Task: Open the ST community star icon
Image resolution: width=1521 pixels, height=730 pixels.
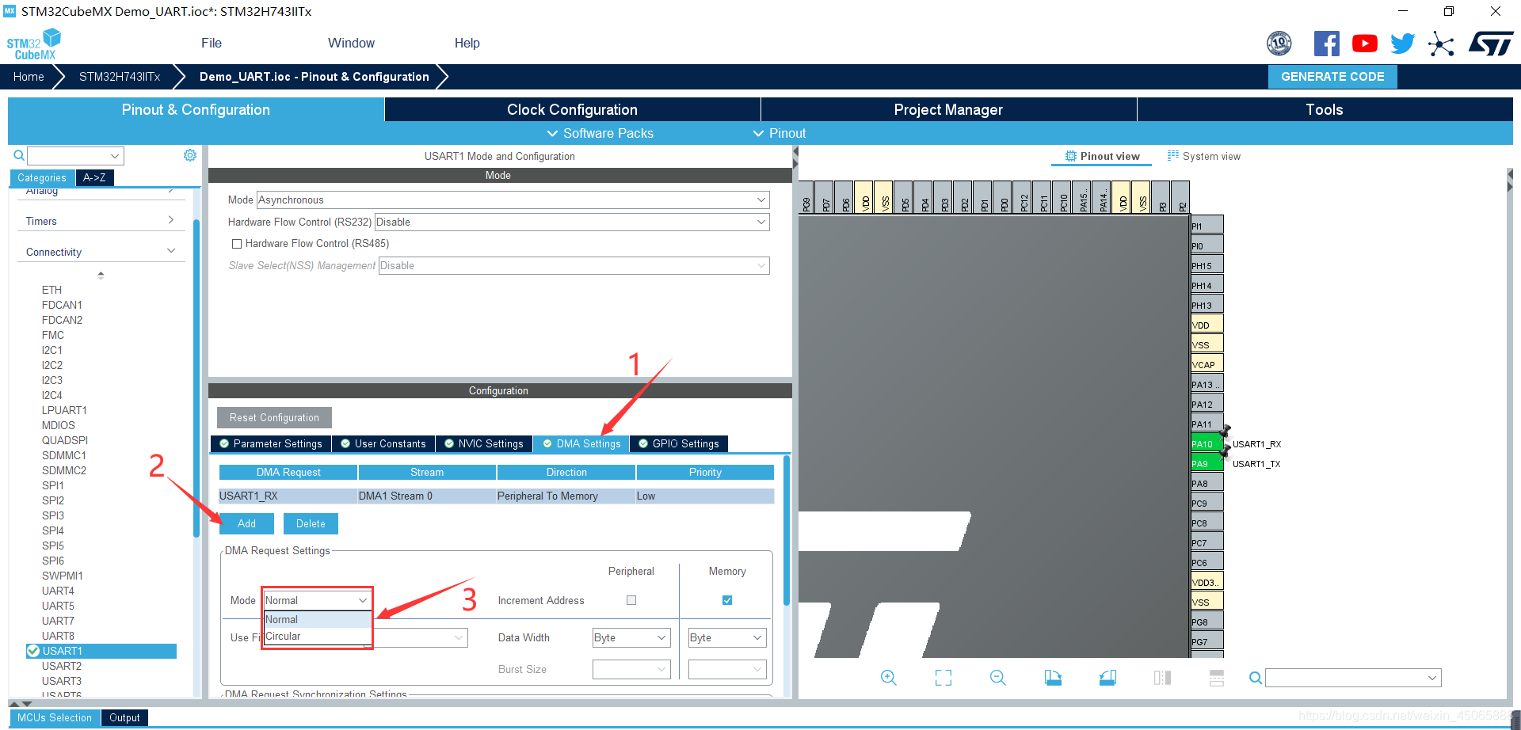Action: pos(1441,44)
